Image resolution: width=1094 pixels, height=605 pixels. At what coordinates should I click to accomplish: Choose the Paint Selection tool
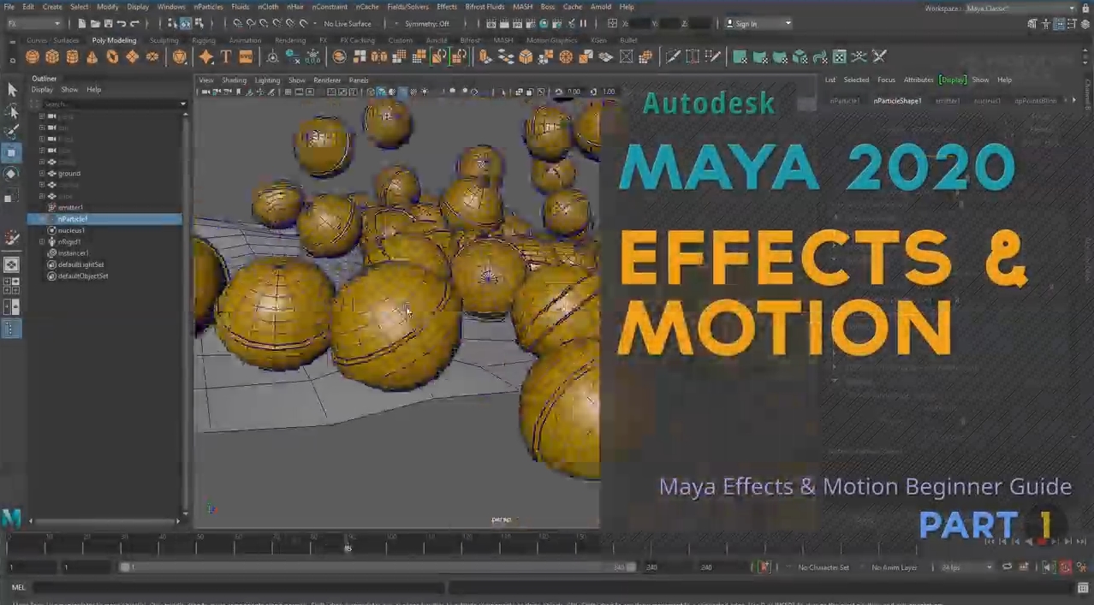coord(12,132)
